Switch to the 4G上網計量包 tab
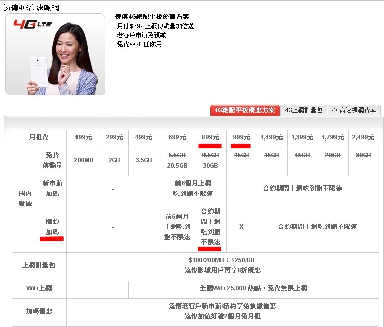 pyautogui.click(x=303, y=110)
